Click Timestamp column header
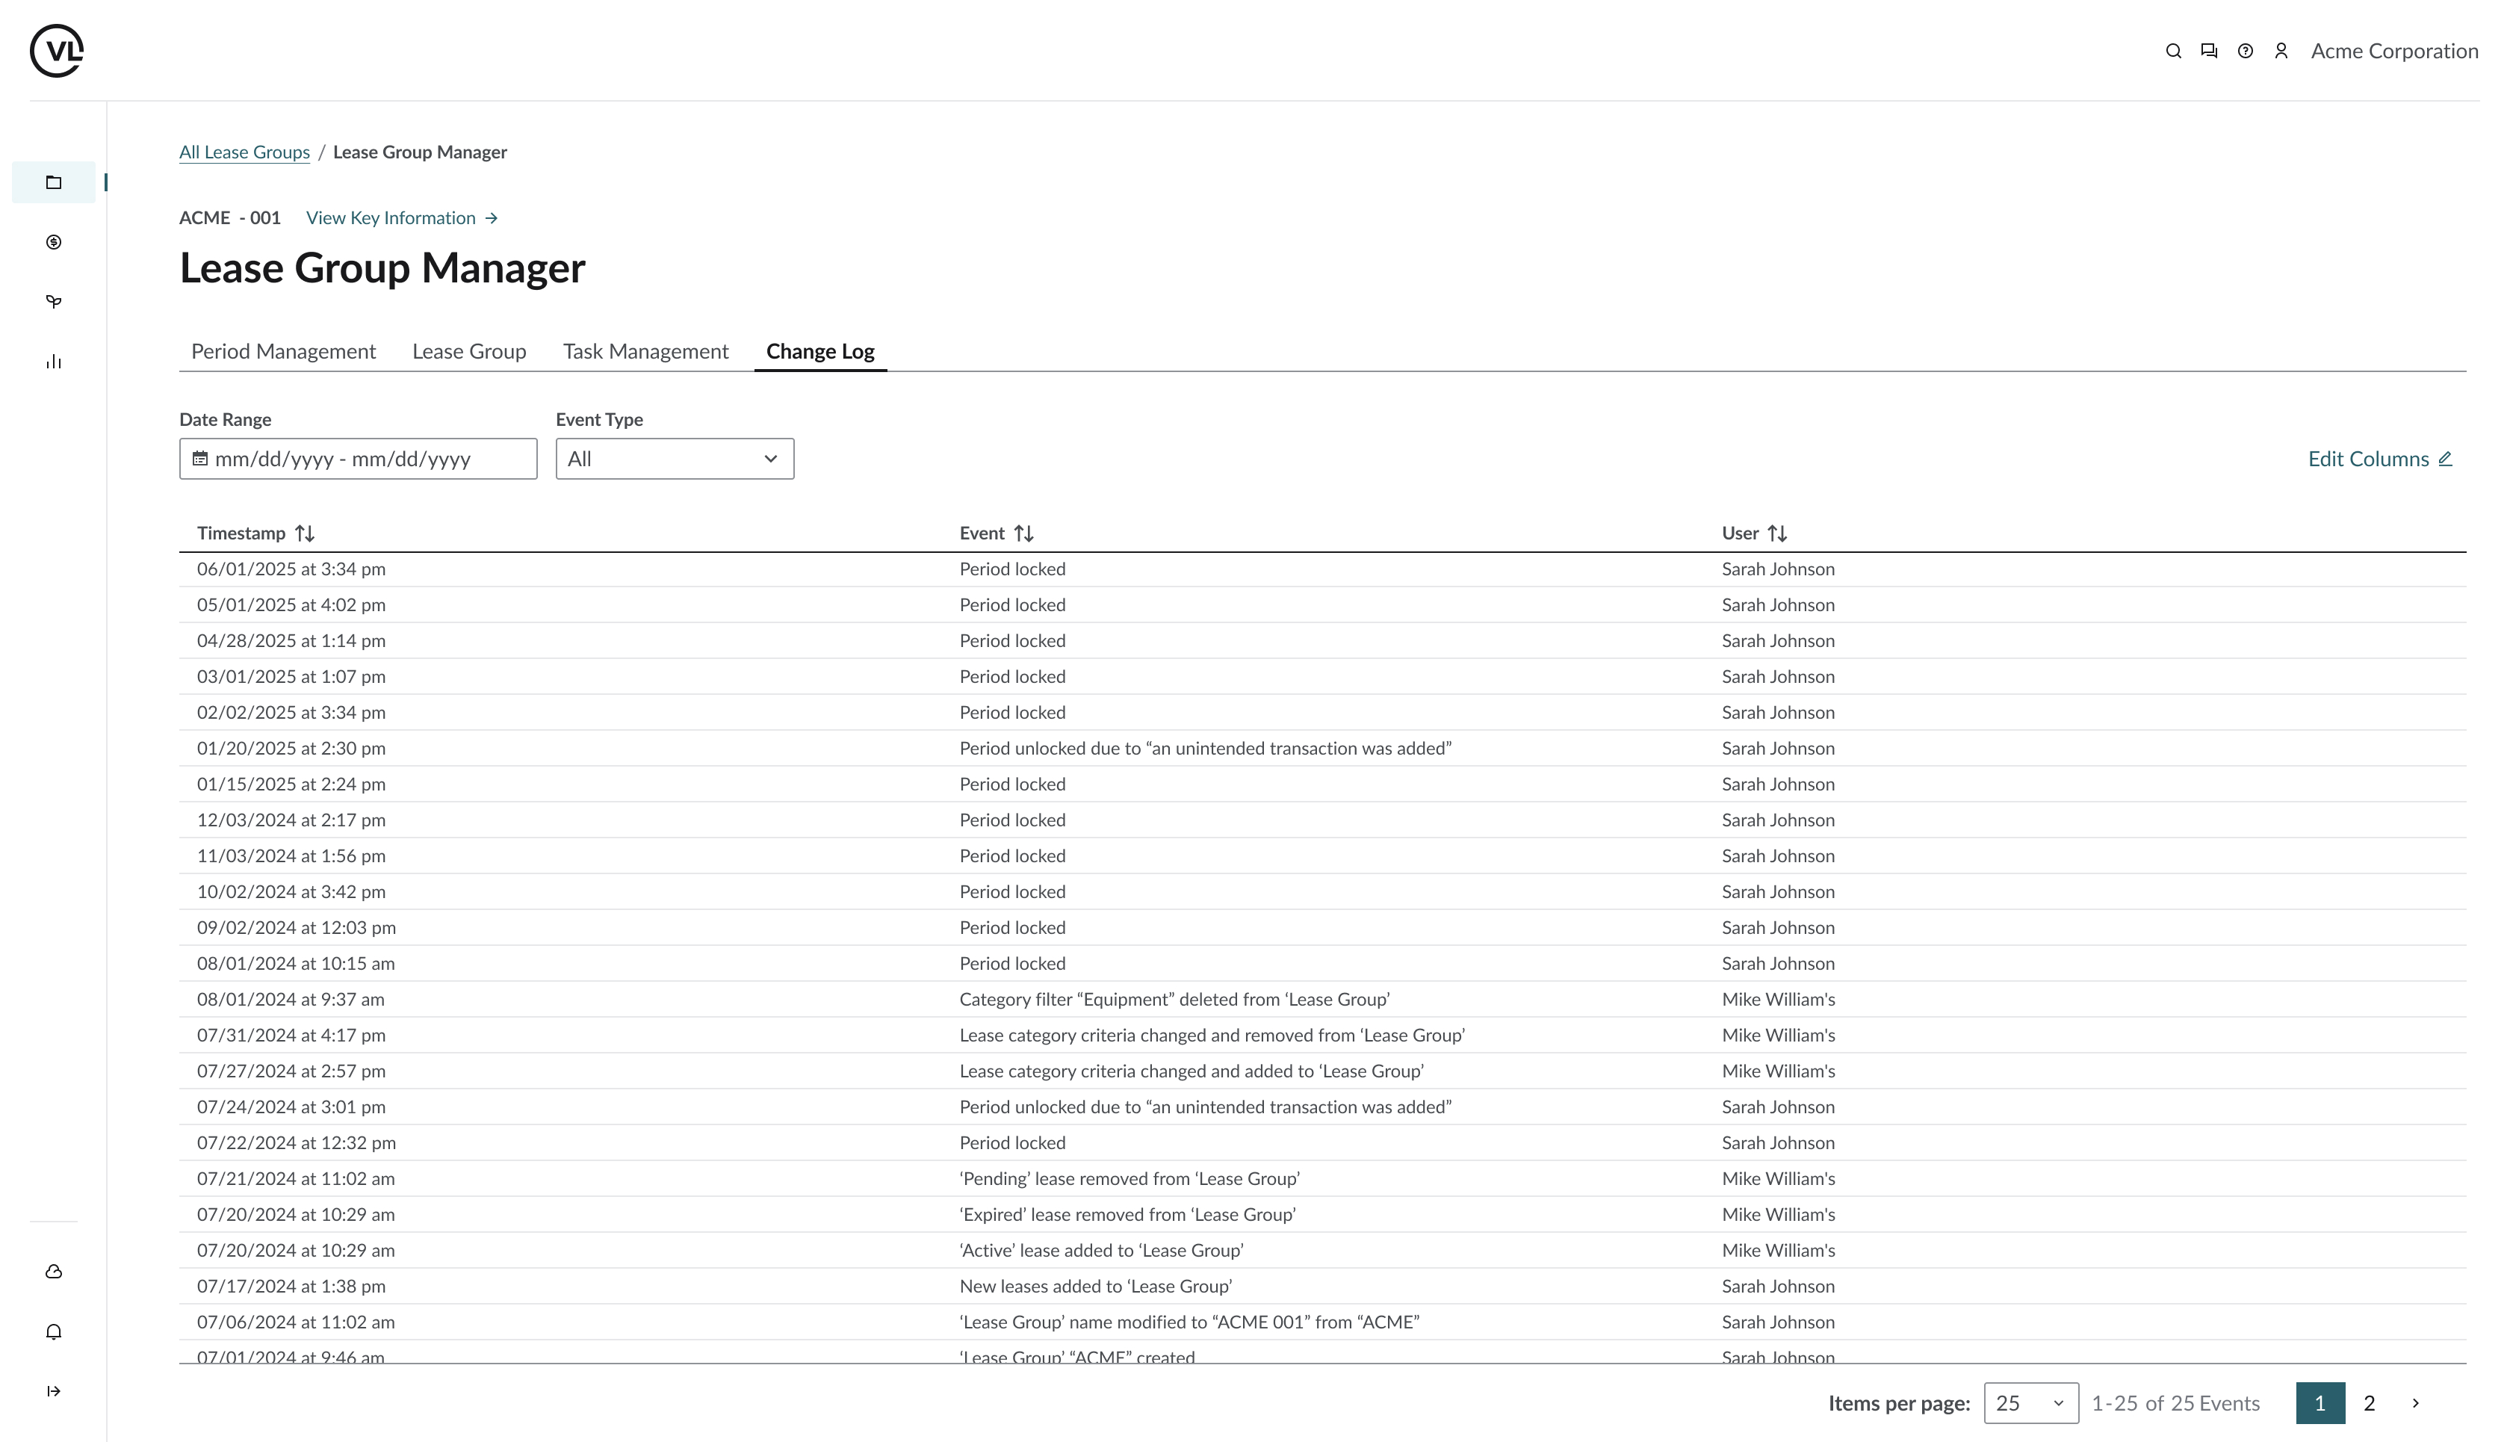This screenshot has height=1442, width=2510. click(241, 533)
